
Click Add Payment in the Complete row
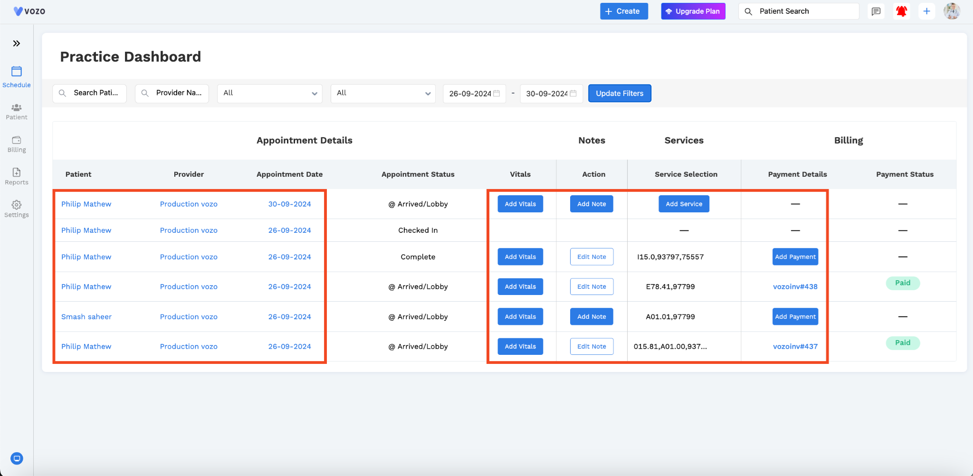click(x=795, y=257)
